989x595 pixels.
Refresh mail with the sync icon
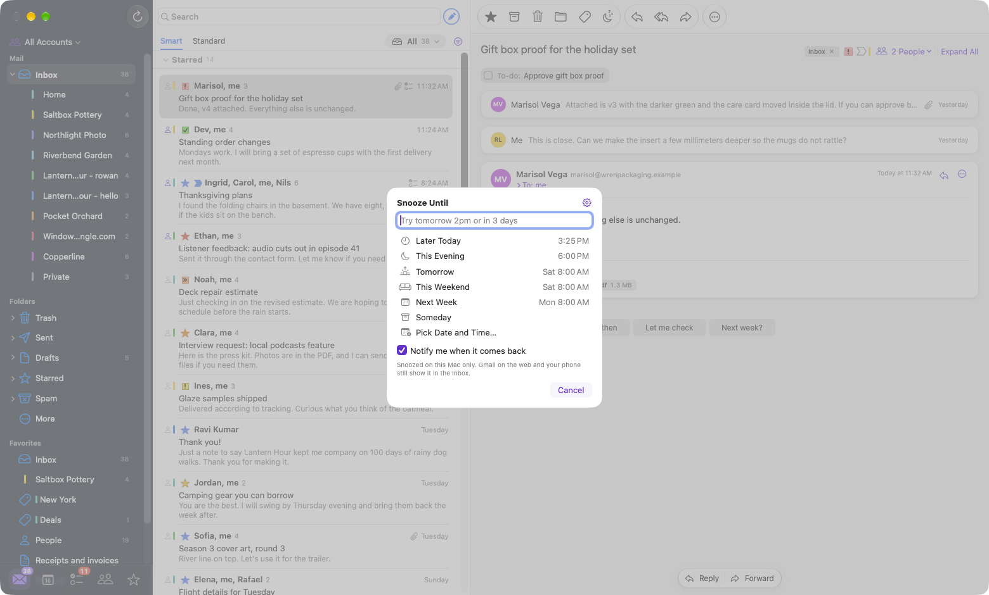pos(138,16)
